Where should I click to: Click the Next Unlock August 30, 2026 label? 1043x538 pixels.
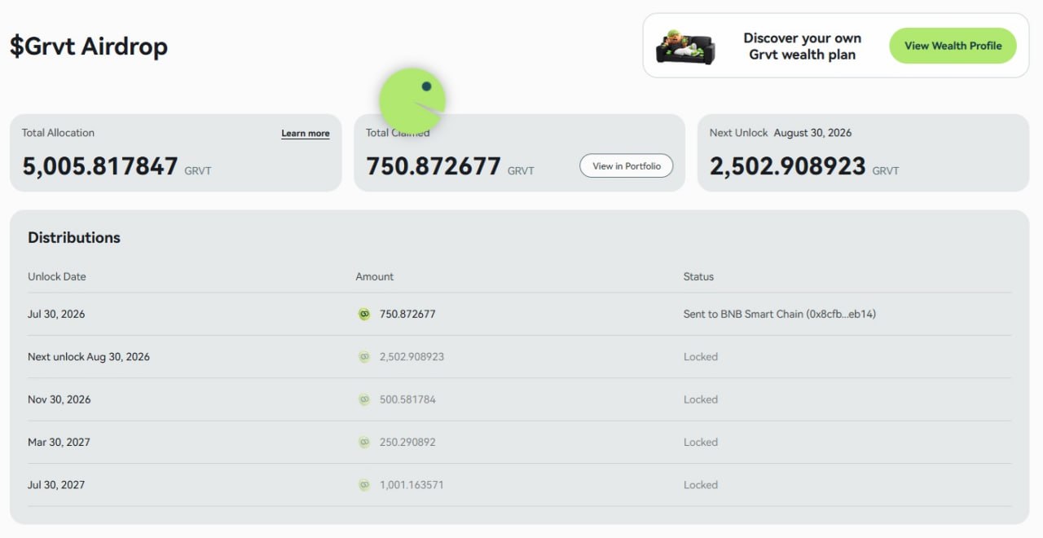(x=781, y=133)
